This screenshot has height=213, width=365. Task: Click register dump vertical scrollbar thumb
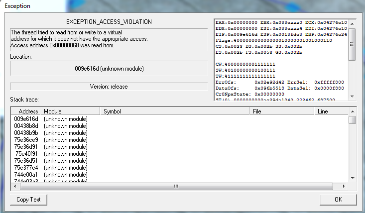click(x=352, y=44)
